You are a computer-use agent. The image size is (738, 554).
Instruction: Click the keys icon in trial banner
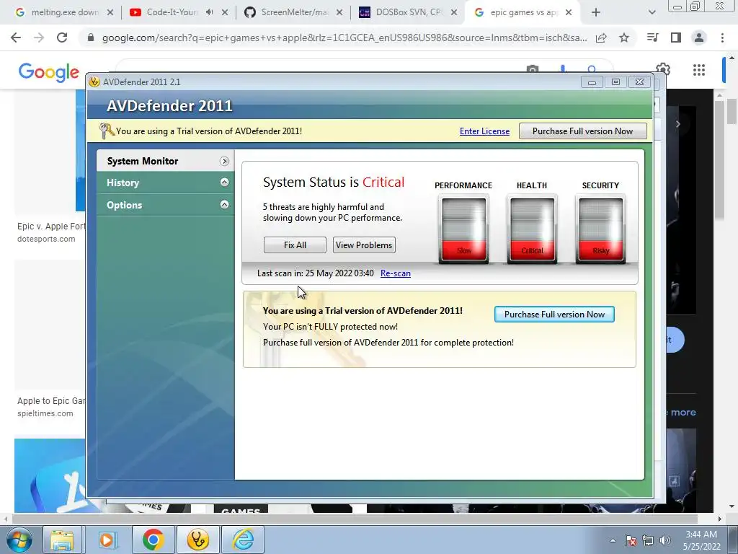click(x=107, y=131)
